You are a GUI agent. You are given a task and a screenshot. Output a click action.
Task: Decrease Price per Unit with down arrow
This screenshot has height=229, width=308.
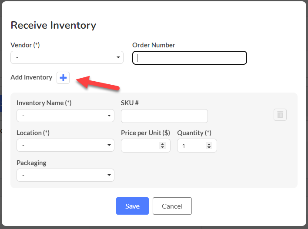[162, 147]
